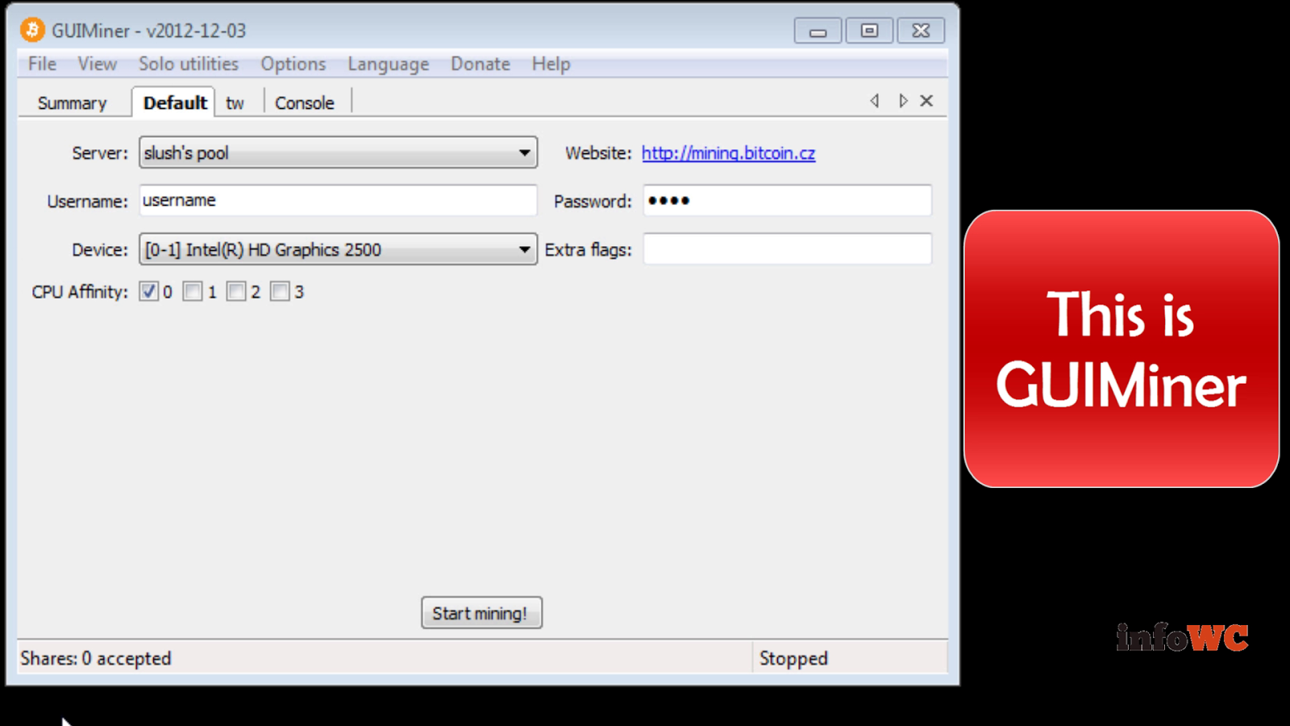Open the Language menu
This screenshot has height=726, width=1290.
(x=388, y=64)
